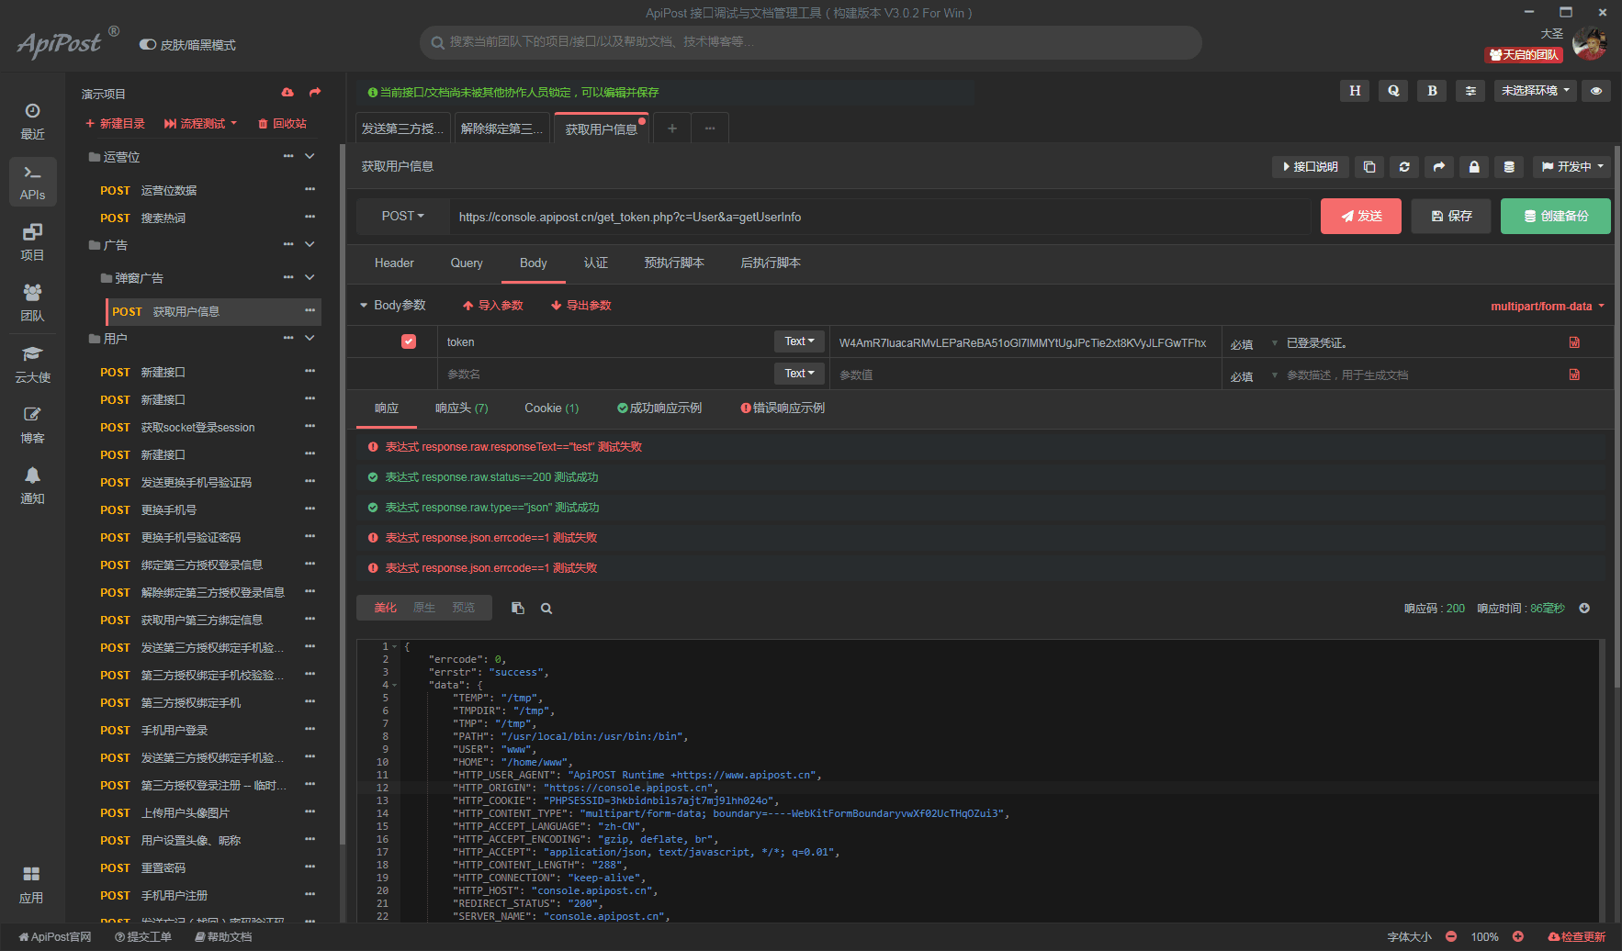Click the 保存 save button
Screen dimensions: 1622x951
tap(1451, 217)
